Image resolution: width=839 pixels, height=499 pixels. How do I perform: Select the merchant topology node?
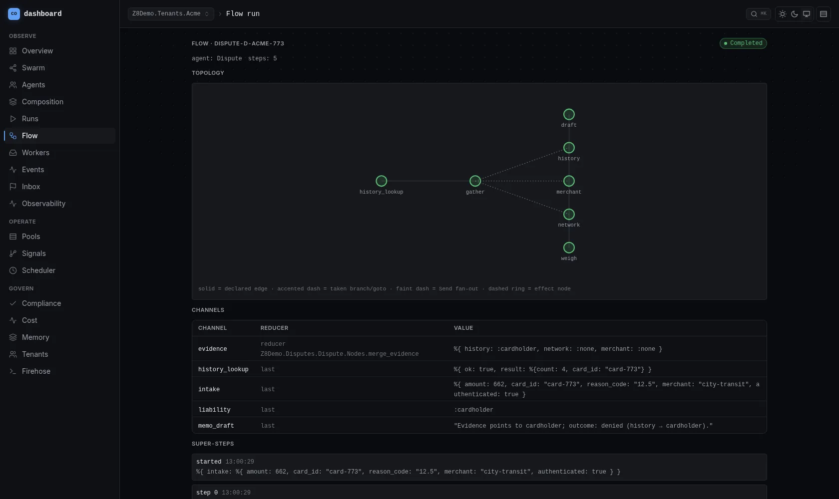coord(569,181)
